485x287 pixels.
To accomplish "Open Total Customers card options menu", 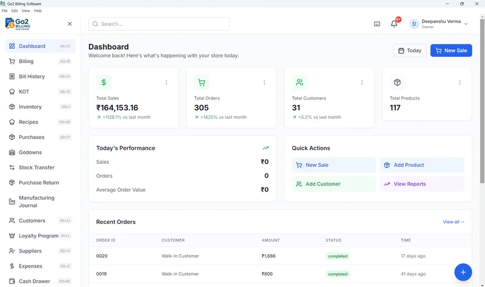I will click(x=362, y=83).
